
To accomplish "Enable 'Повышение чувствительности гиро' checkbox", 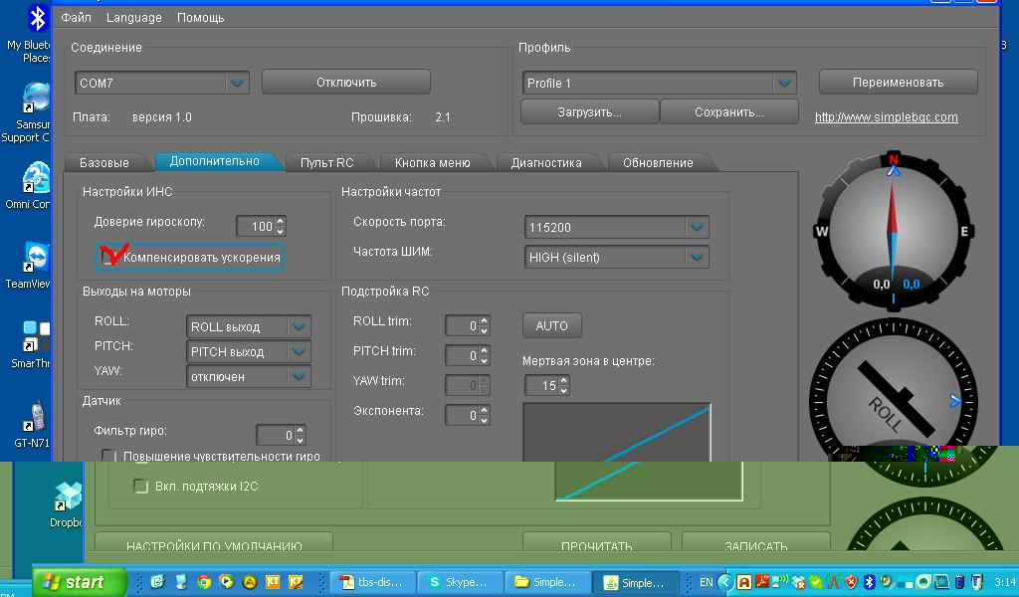I will [109, 456].
